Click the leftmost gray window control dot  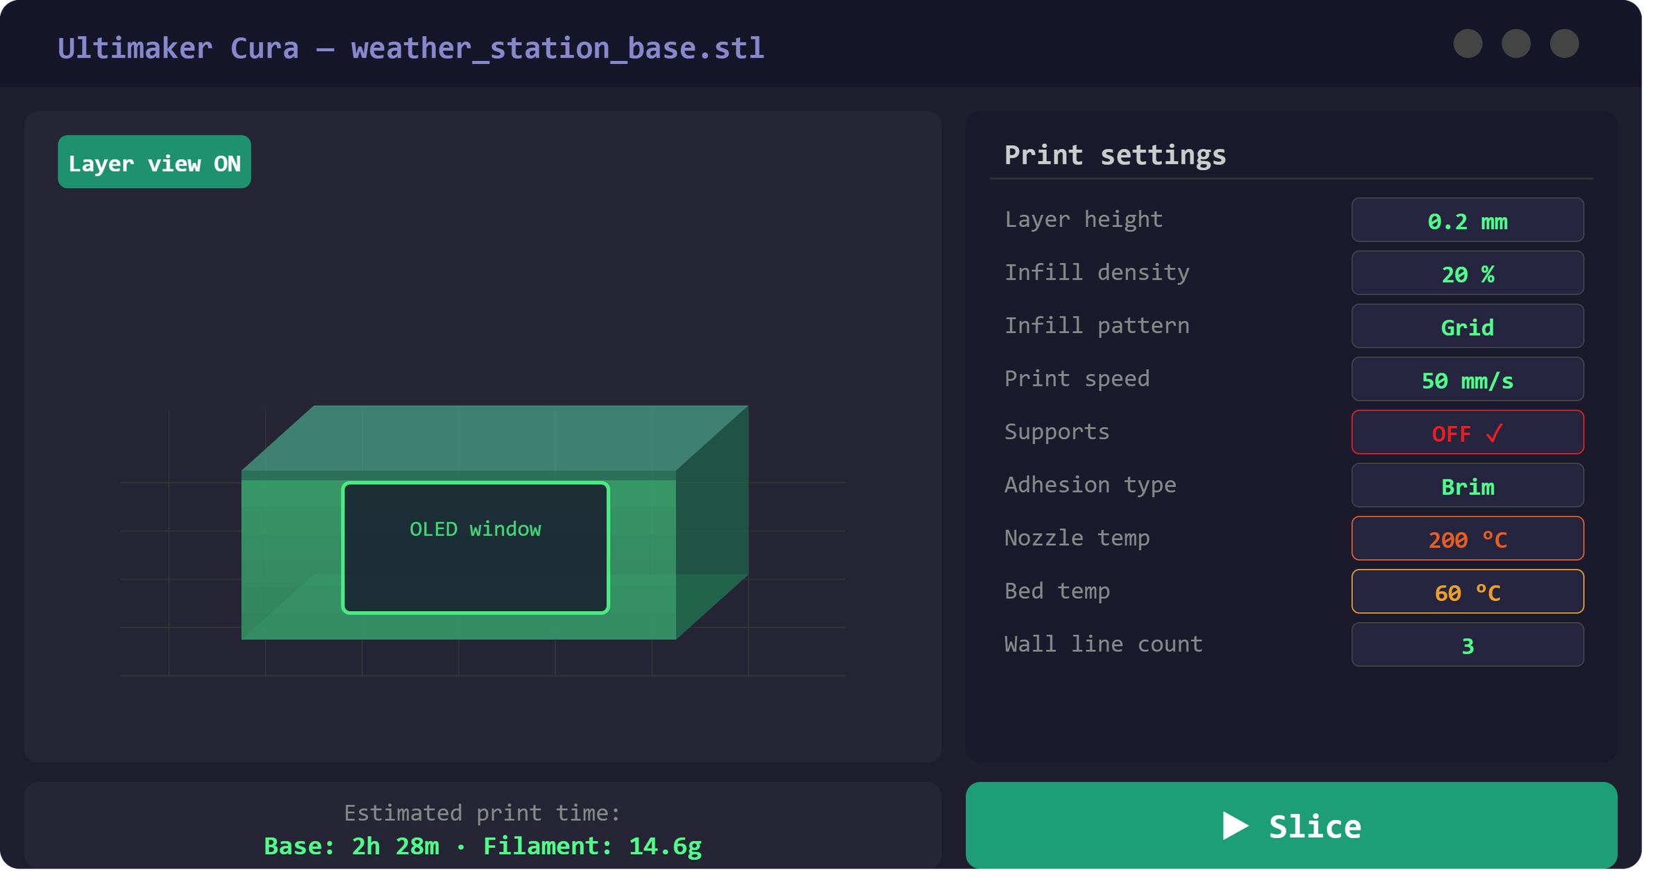coord(1467,44)
